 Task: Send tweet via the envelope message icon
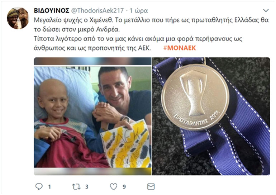click(x=151, y=186)
